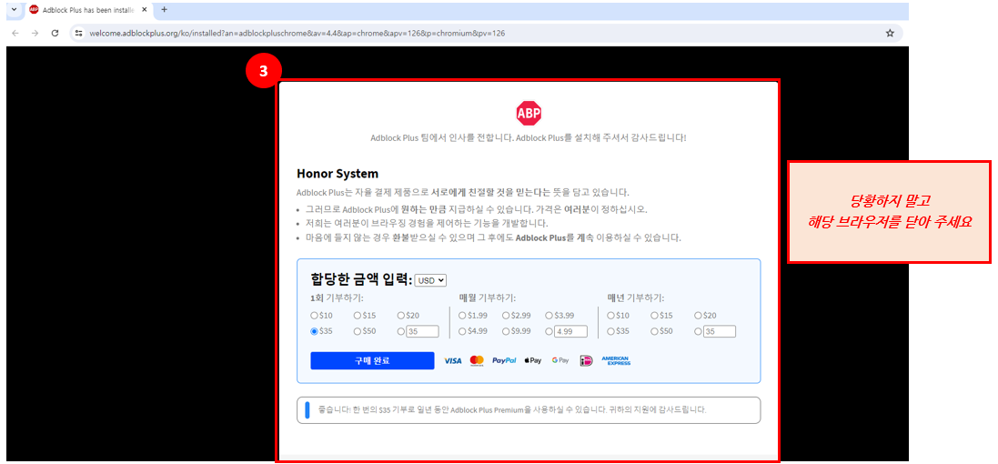Reload the page with the refresh icon
Viewport: 998px width, 464px height.
55,33
